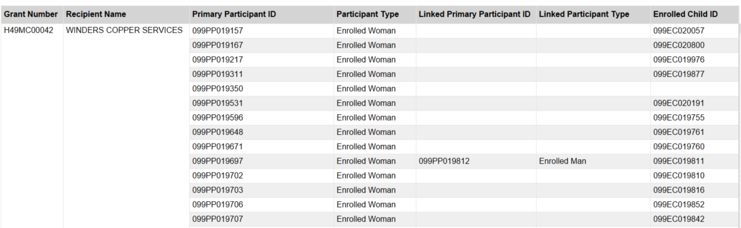Select participant ID 099PP019157

(217, 31)
